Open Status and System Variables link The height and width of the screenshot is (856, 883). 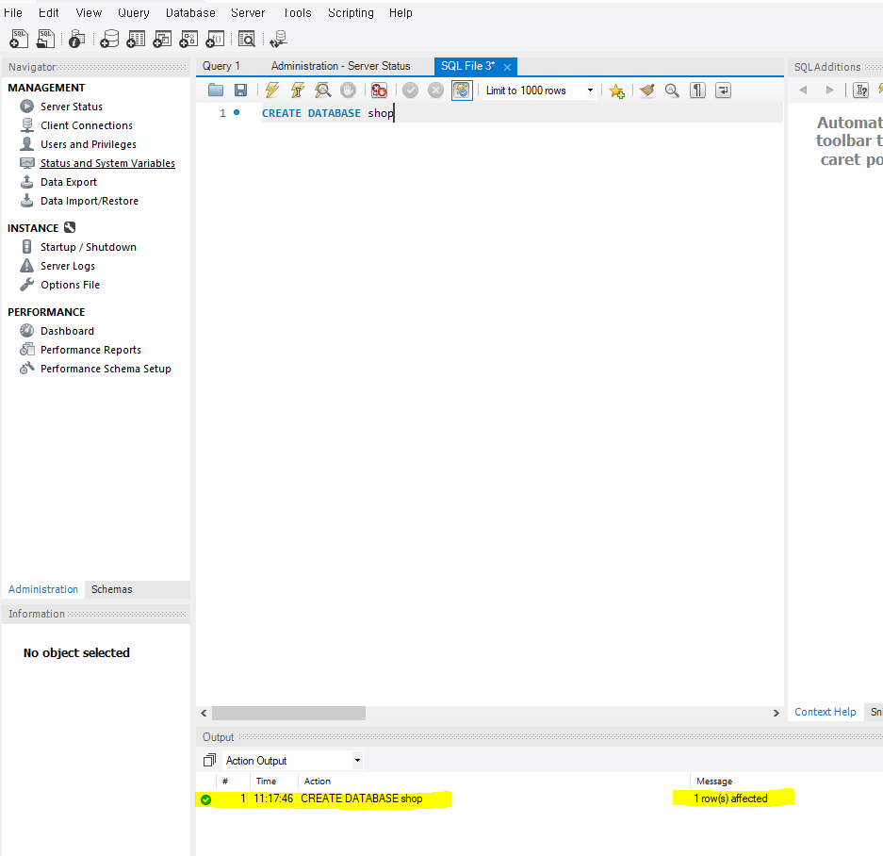107,163
